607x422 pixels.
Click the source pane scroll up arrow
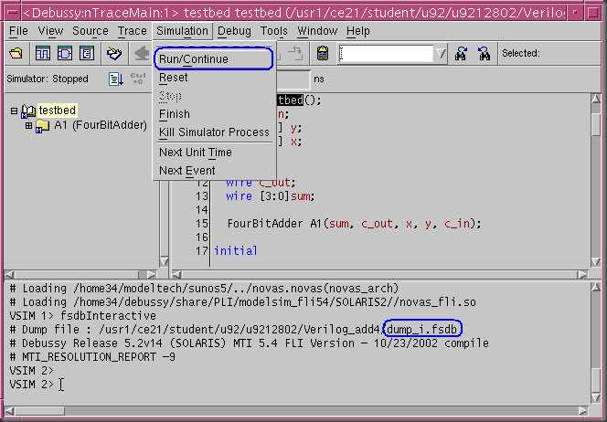[596, 99]
